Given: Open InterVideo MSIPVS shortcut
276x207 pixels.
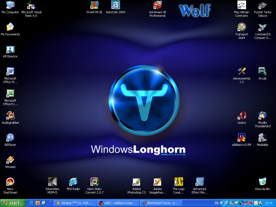Looking at the screenshot, I should tap(52, 186).
